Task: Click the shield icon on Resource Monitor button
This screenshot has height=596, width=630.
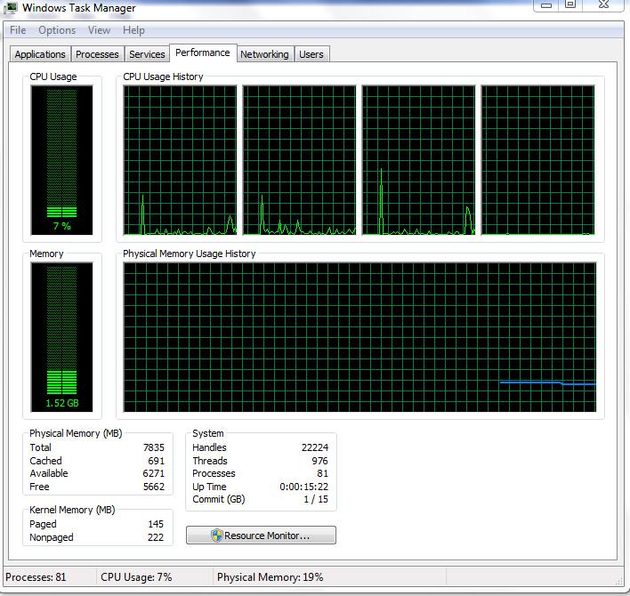Action: [216, 536]
